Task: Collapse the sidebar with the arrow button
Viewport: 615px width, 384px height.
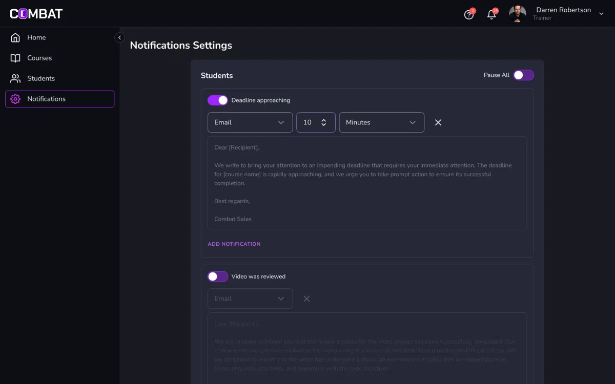Action: click(119, 37)
